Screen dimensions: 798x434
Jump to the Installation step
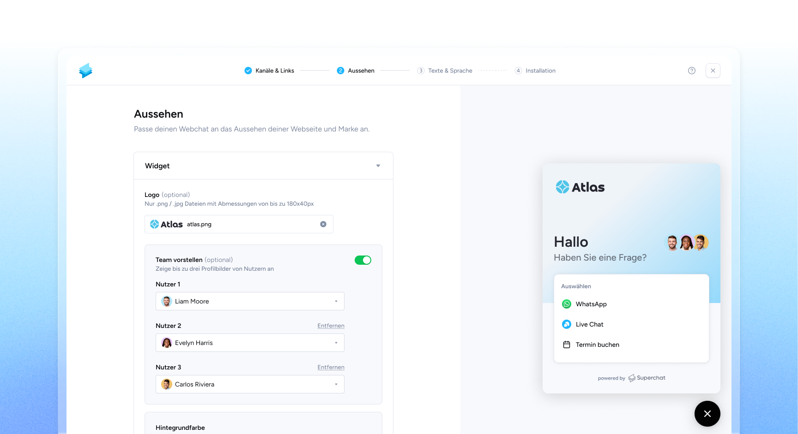click(x=535, y=71)
